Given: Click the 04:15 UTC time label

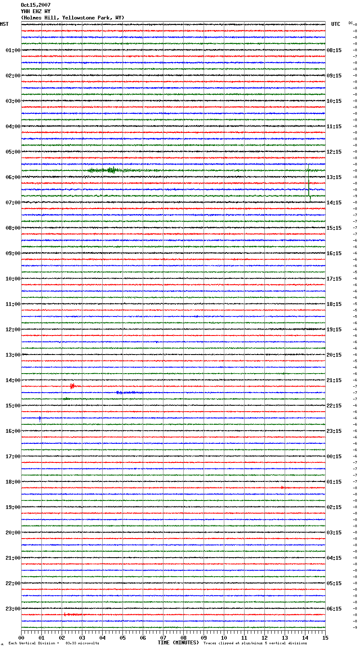Looking at the screenshot, I should [x=334, y=558].
